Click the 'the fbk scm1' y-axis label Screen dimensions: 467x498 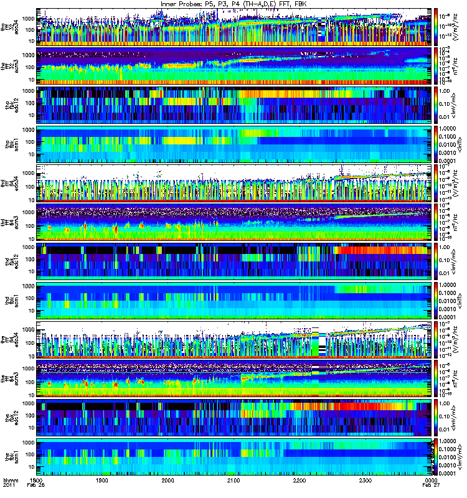12,457
